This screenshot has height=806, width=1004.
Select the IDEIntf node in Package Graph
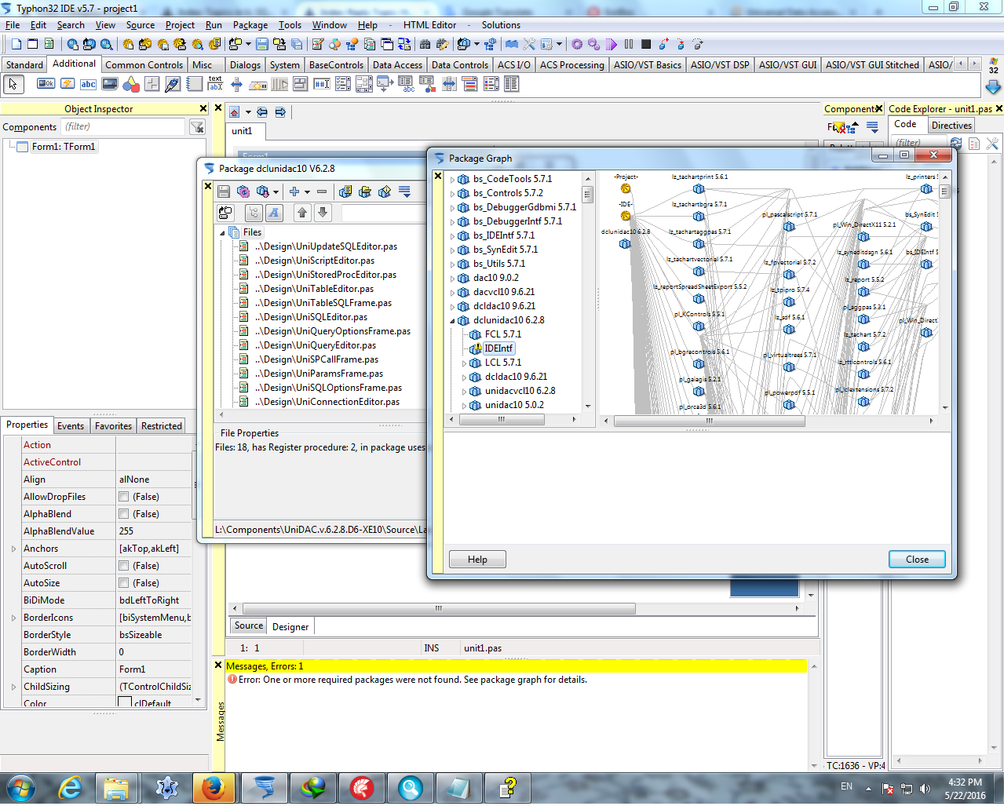pyautogui.click(x=498, y=348)
